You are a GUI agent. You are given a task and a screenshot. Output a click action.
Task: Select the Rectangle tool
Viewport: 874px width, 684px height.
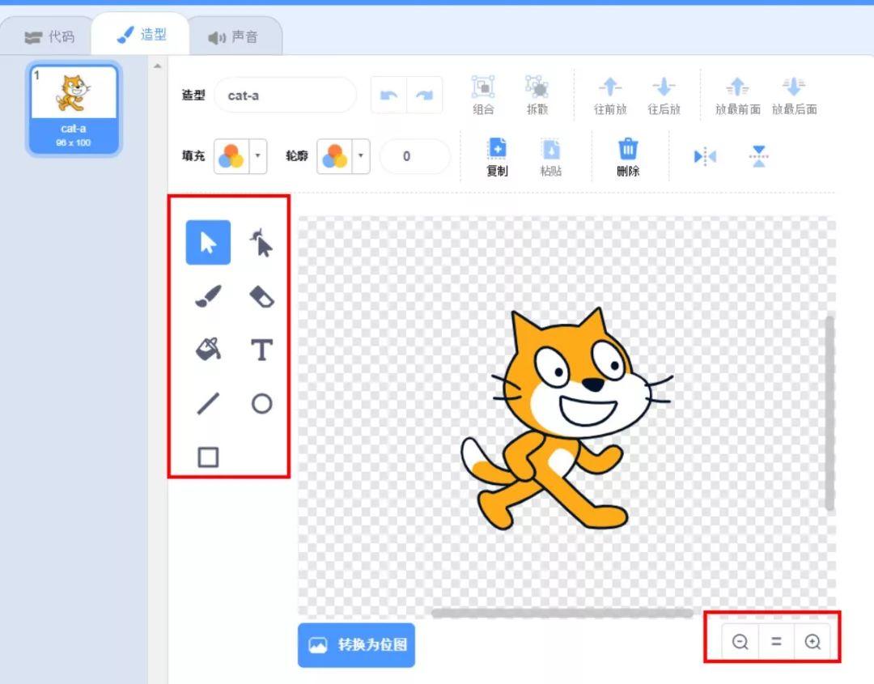pyautogui.click(x=208, y=457)
